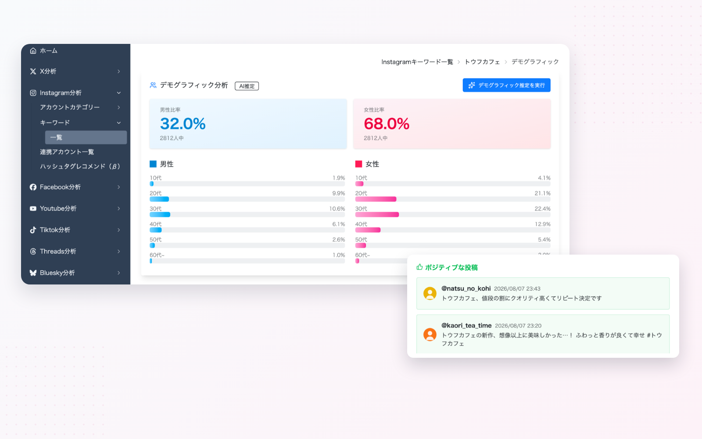Click the Tiktok logo icon
702x439 pixels.
(x=33, y=230)
